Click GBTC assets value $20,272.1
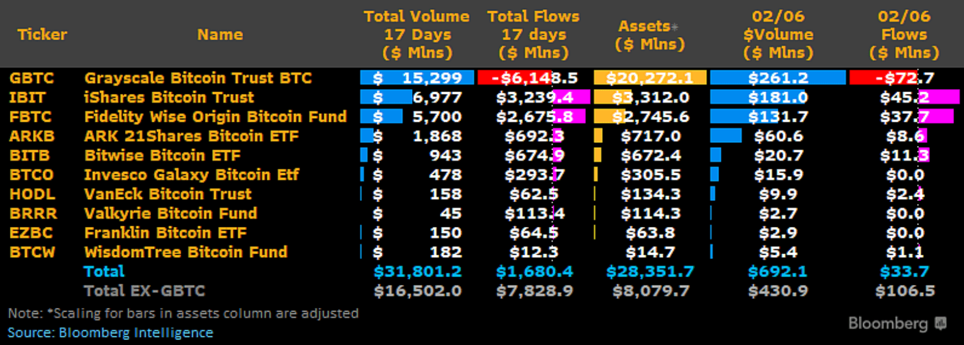The height and width of the screenshot is (345, 964). (x=650, y=78)
